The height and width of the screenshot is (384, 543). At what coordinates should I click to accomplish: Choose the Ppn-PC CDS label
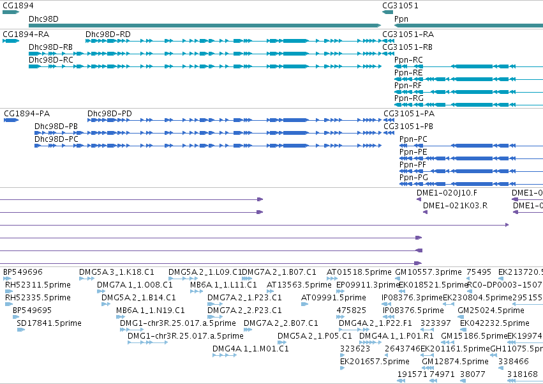click(x=413, y=139)
